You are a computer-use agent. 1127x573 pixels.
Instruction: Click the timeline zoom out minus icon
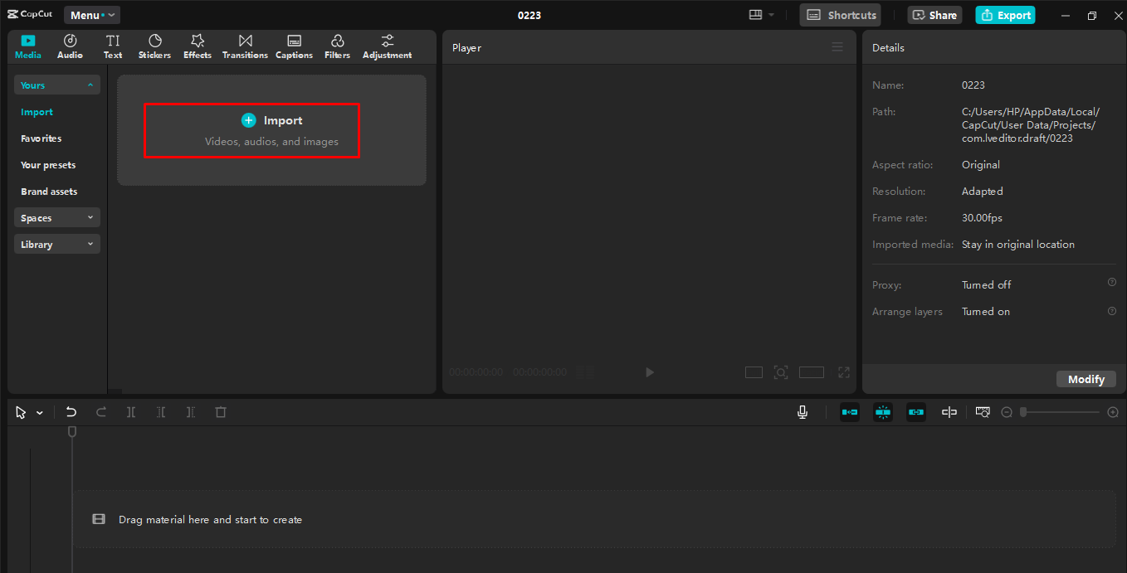tap(1007, 412)
